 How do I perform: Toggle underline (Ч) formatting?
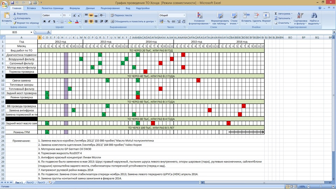click(54, 21)
